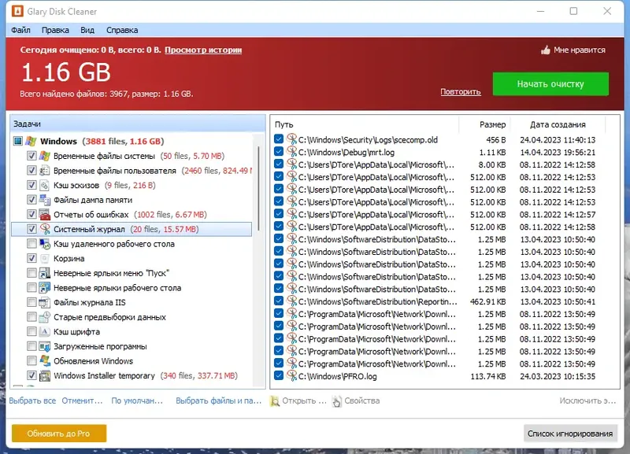The height and width of the screenshot is (454, 630).
Task: Click the 'Файлы журнала IIS' icon
Action: coord(45,302)
